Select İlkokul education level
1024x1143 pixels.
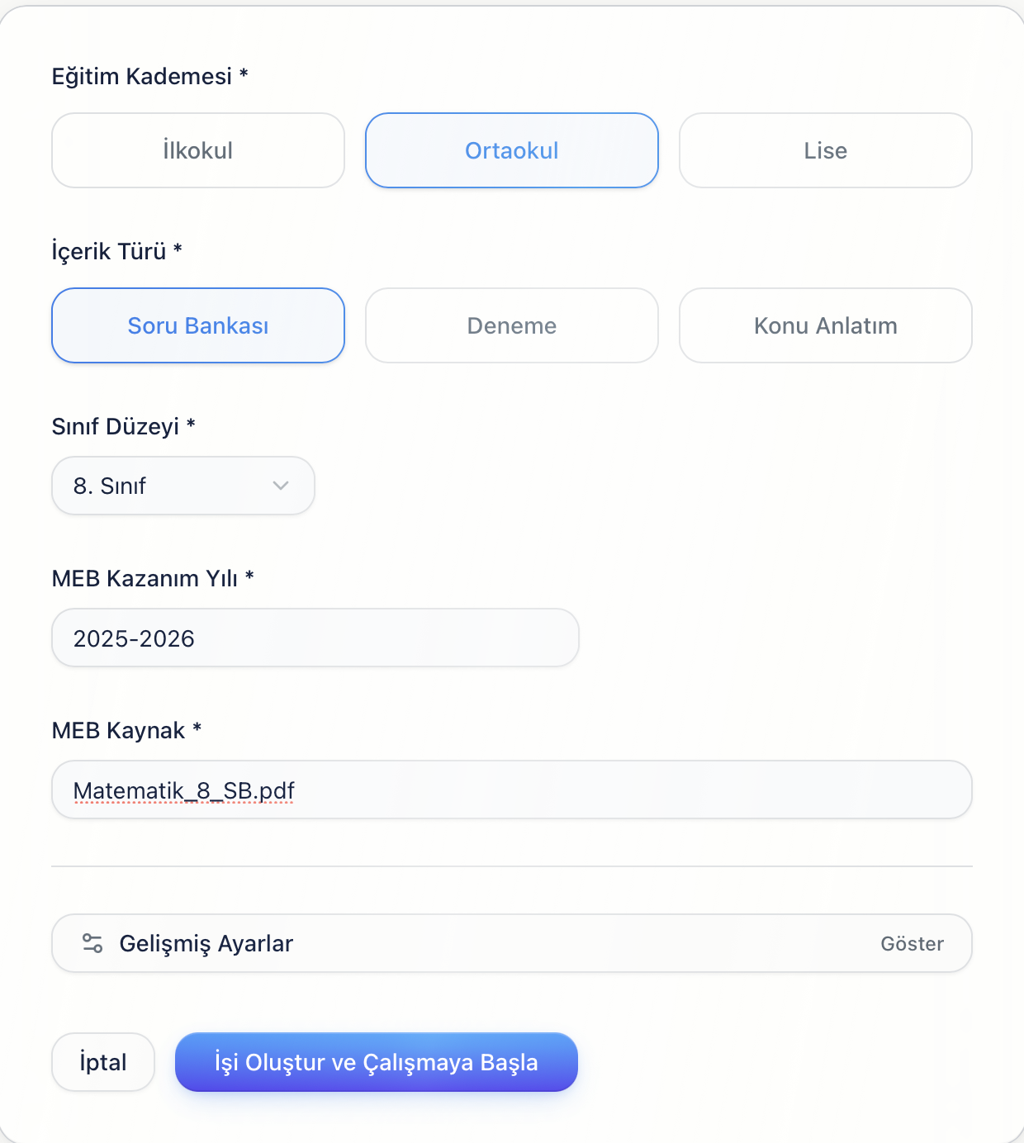click(x=198, y=150)
